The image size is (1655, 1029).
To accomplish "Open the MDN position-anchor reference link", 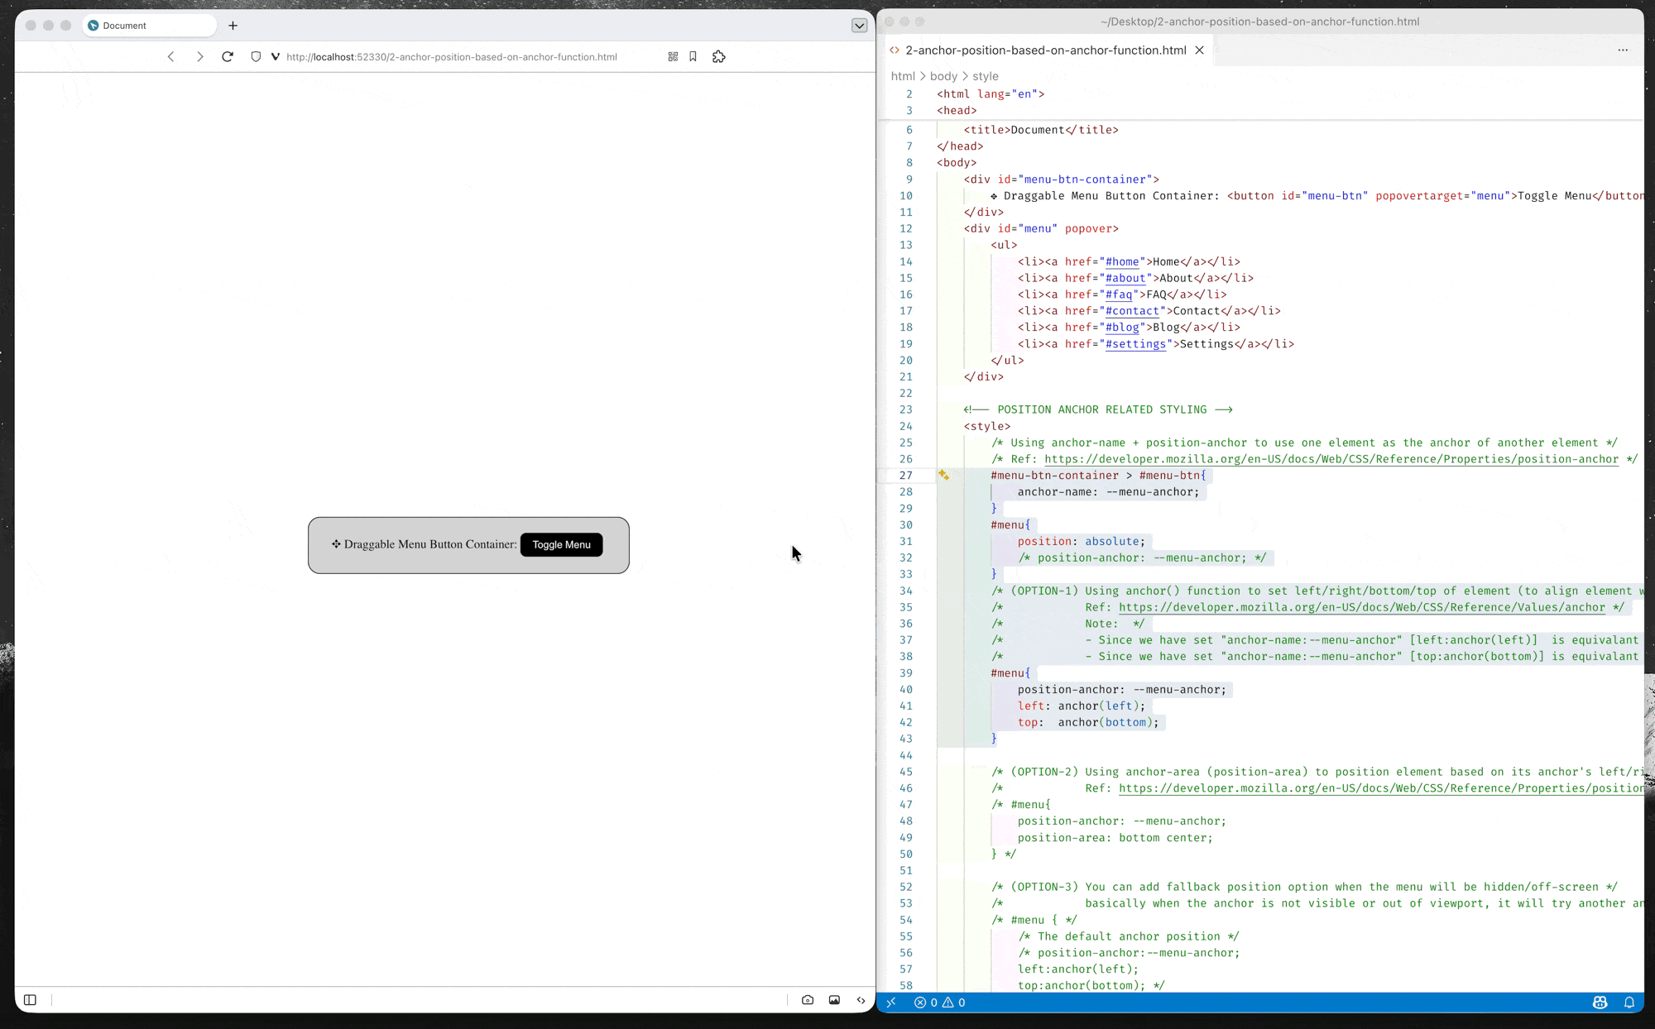I will click(1331, 459).
